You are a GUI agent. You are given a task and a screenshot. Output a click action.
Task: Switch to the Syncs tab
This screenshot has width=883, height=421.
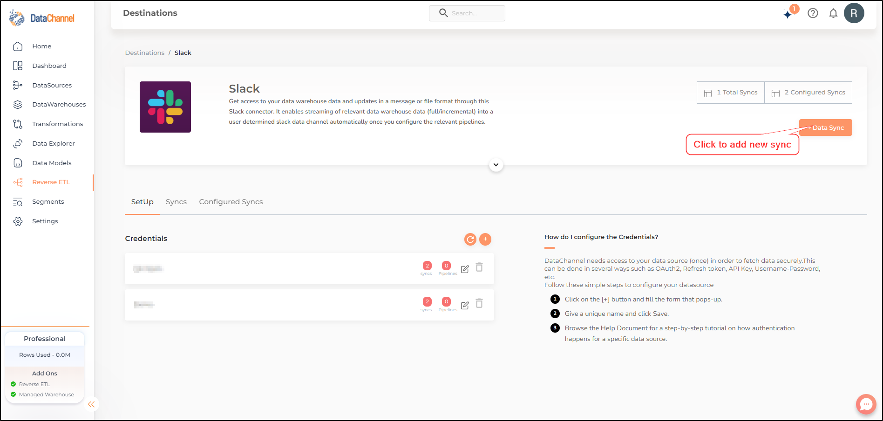click(176, 202)
